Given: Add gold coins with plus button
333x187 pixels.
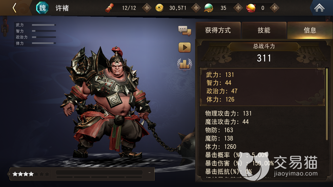Looking at the screenshot, I should point(196,8).
